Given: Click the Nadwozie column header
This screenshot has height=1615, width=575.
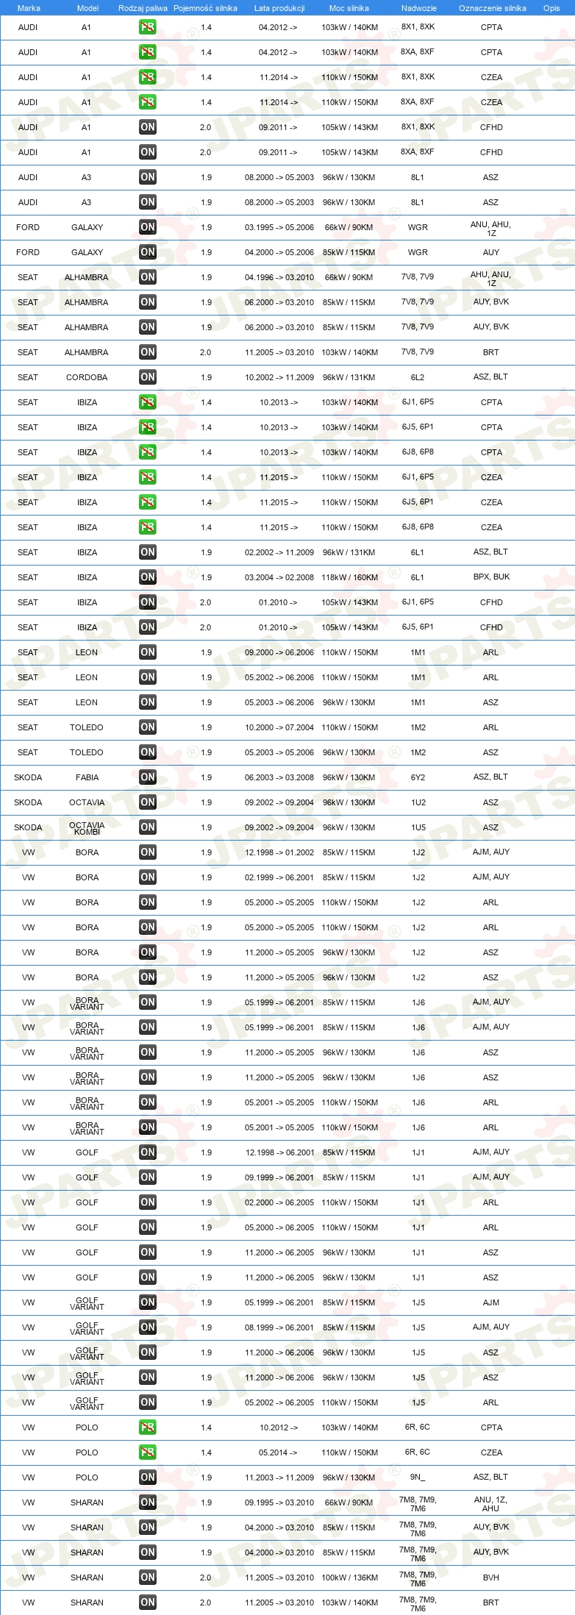Looking at the screenshot, I should (419, 8).
